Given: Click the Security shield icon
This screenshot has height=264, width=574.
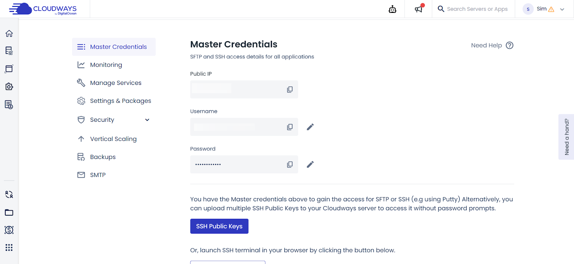Looking at the screenshot, I should tap(81, 120).
